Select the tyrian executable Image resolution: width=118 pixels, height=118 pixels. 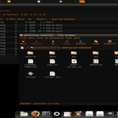31,75
